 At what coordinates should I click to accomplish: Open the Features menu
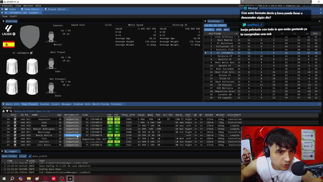point(7,6)
